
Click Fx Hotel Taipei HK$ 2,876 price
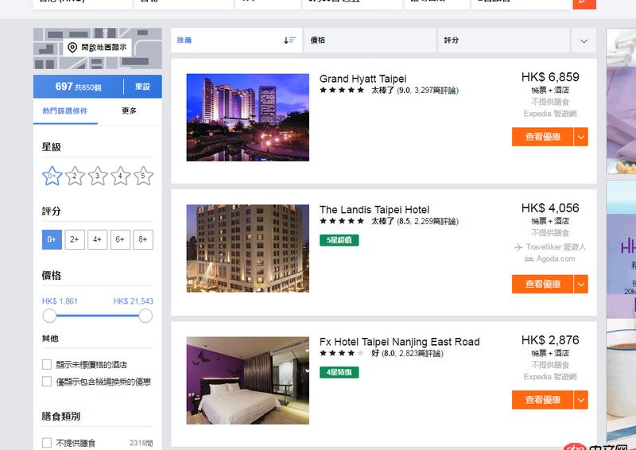(x=550, y=340)
